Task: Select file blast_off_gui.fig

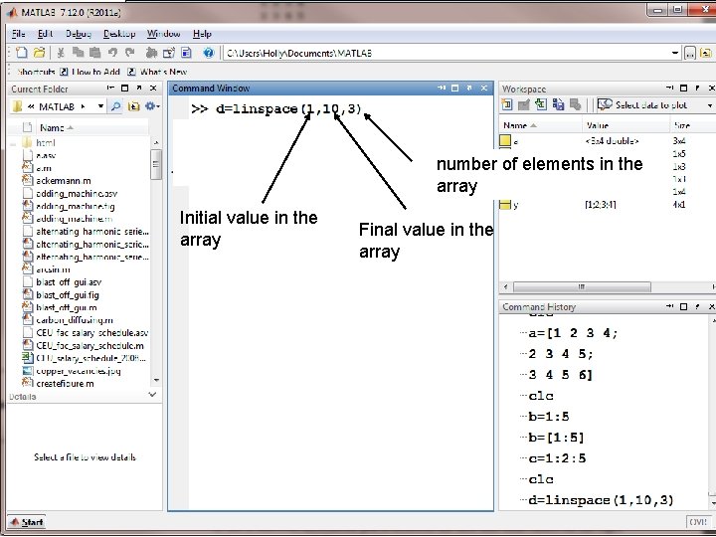Action: 68,295
